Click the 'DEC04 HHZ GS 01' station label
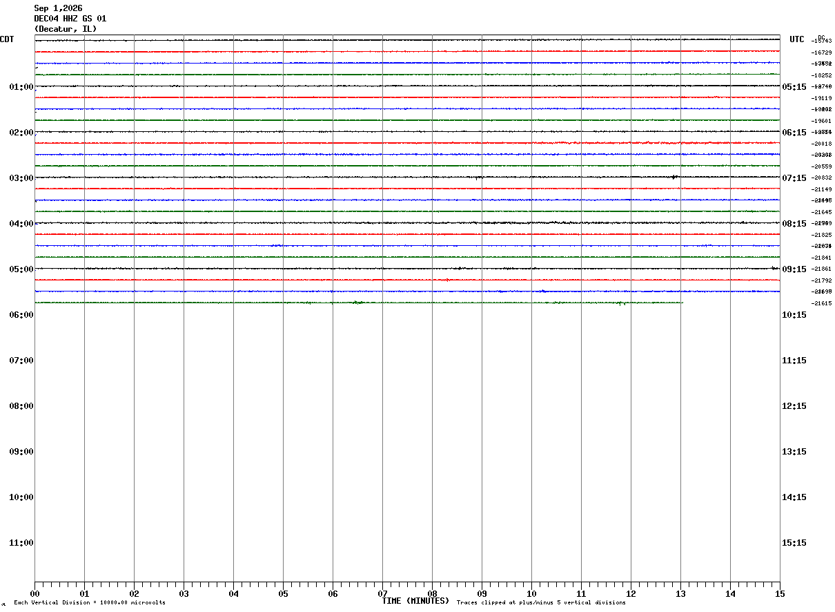This screenshot has height=612, width=835. tap(70, 19)
